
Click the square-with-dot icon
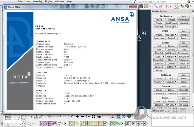[134, 123]
